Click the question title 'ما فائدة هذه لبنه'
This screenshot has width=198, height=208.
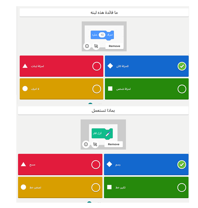tap(104, 12)
